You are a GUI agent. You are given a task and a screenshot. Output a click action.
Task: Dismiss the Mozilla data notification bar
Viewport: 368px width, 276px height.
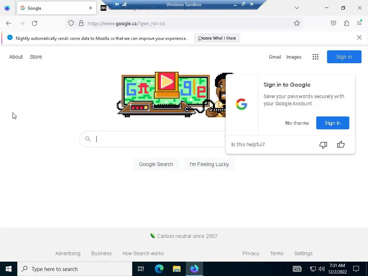coord(359,37)
